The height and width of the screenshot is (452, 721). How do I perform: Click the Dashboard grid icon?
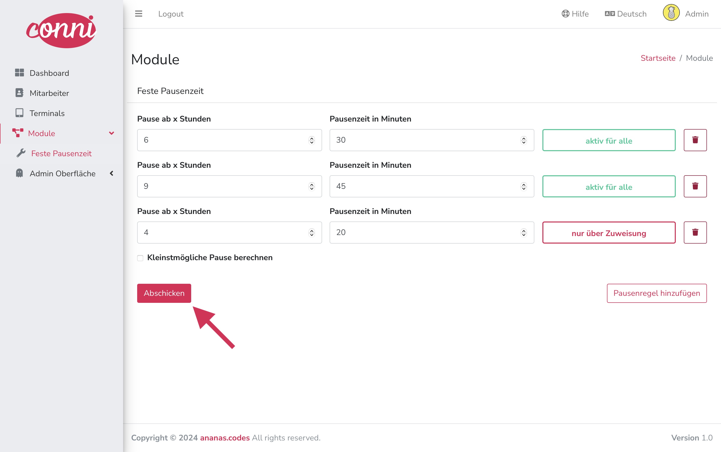19,73
